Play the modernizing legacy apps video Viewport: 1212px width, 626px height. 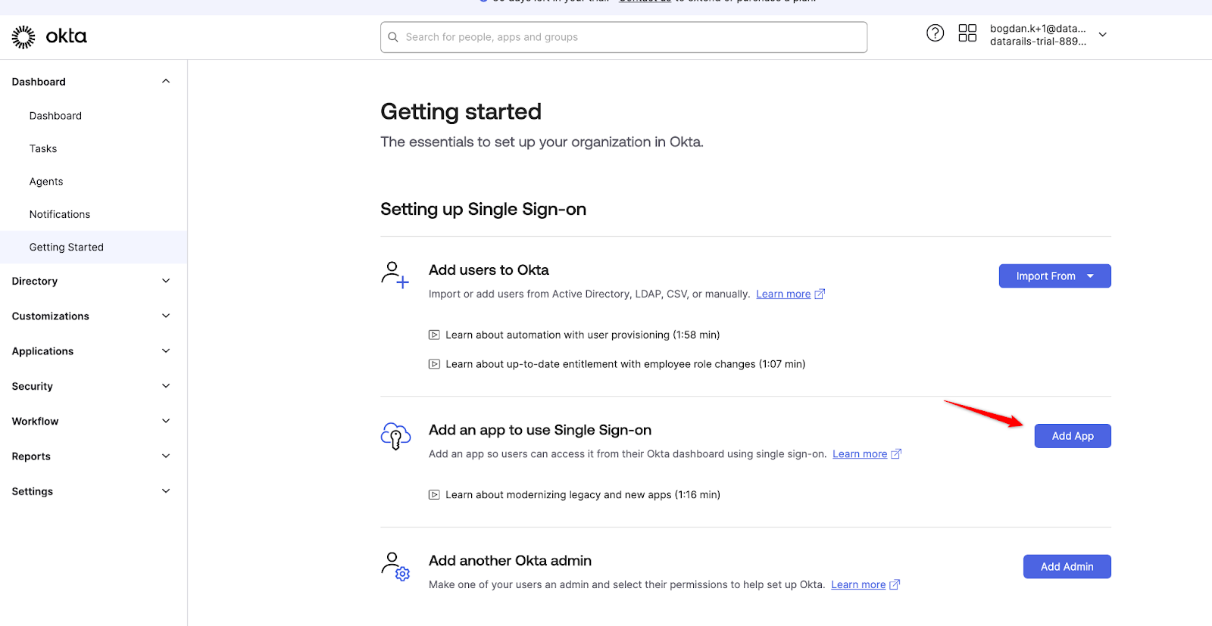[x=574, y=495]
